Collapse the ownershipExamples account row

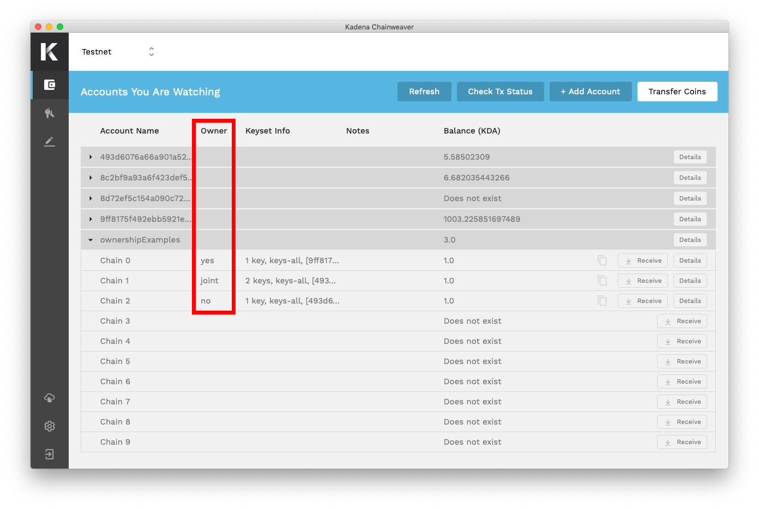pyautogui.click(x=91, y=240)
